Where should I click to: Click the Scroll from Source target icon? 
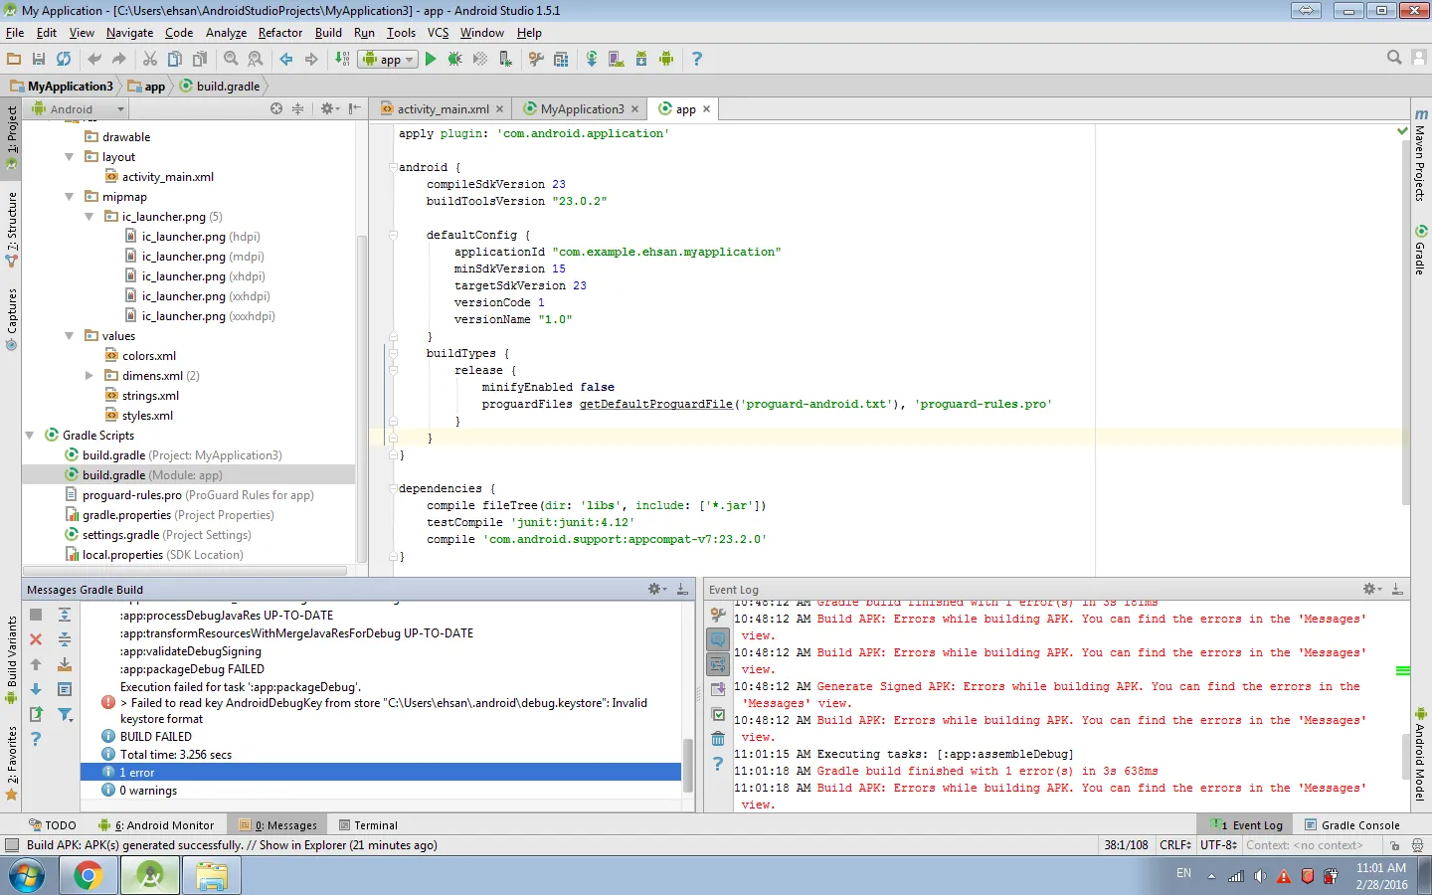pyautogui.click(x=276, y=109)
